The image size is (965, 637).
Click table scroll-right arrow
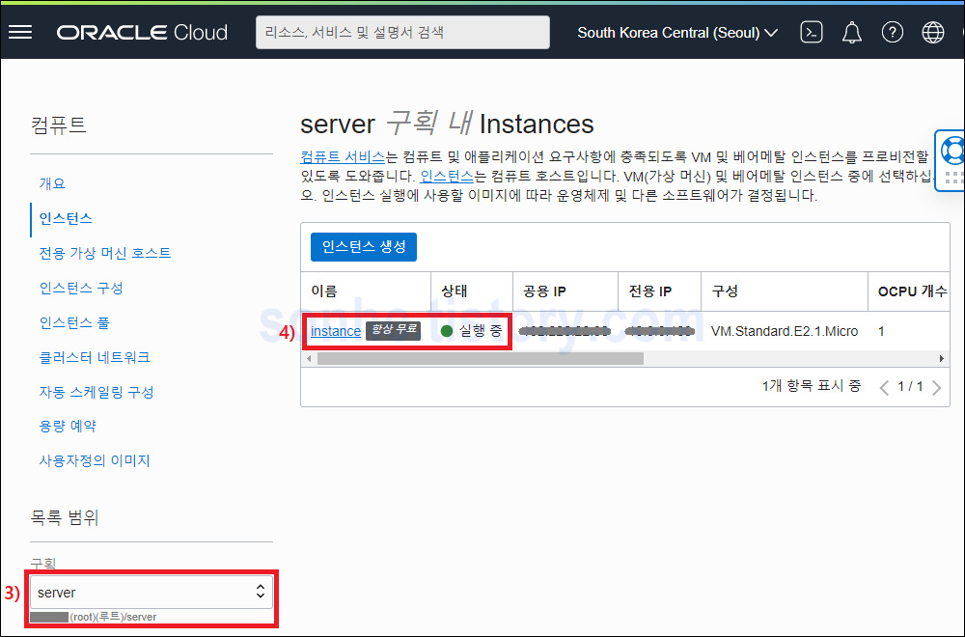941,358
